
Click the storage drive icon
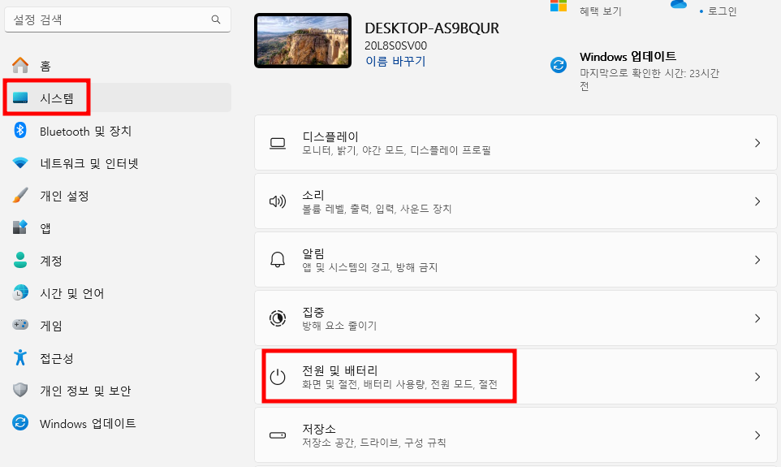[x=278, y=435]
